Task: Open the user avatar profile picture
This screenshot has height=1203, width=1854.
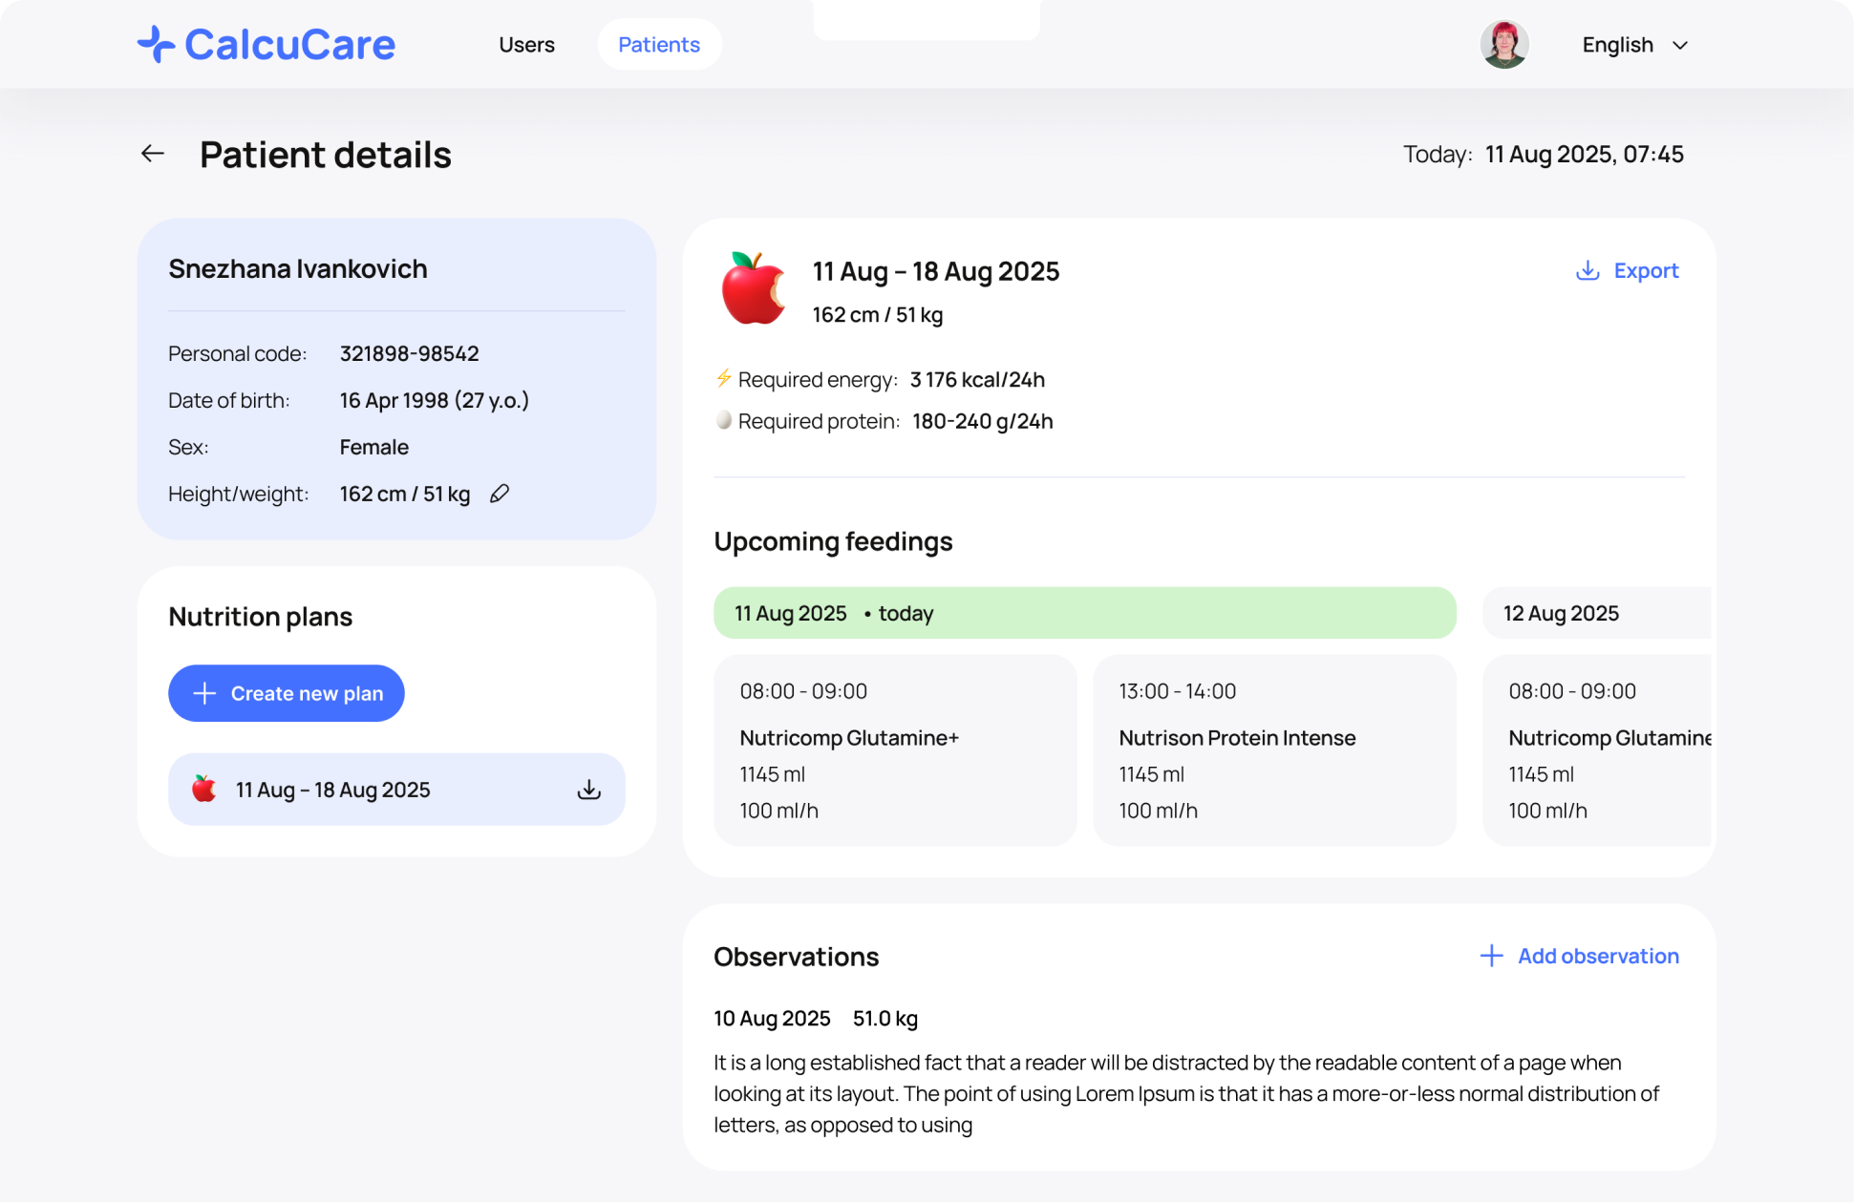Action: coord(1504,45)
